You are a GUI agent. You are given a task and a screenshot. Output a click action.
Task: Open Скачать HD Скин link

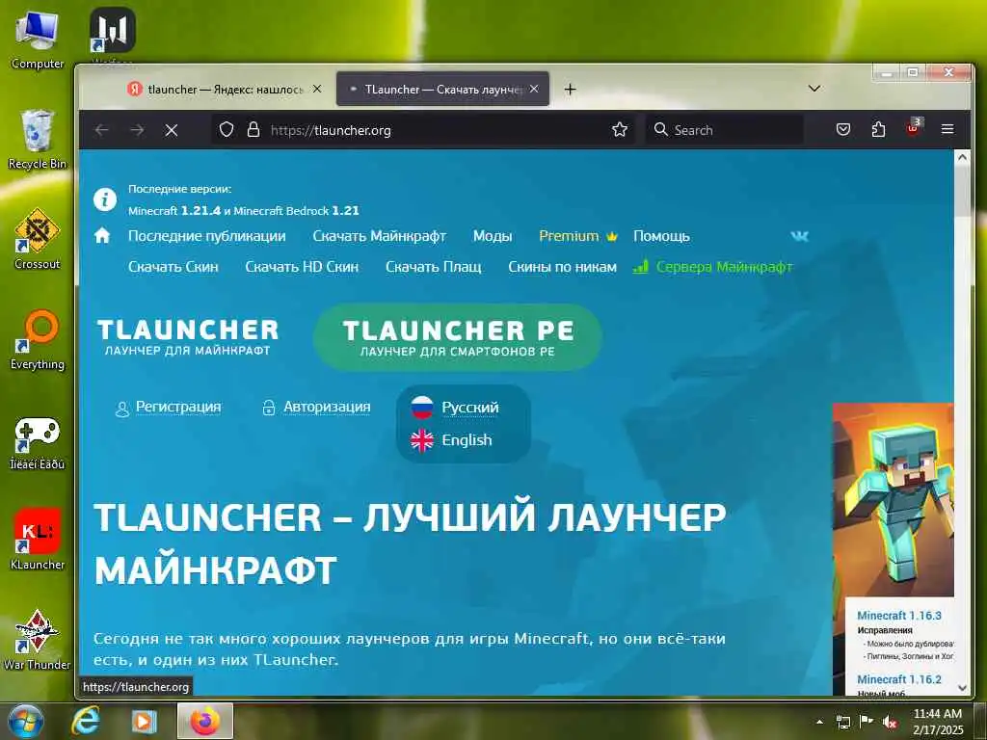302,267
